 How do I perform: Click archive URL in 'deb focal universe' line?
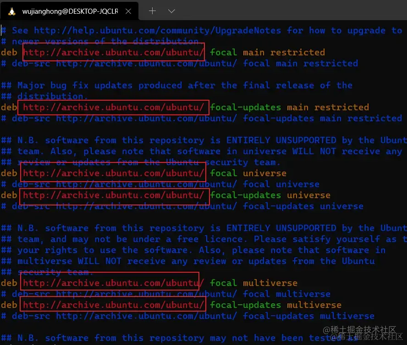click(x=113, y=173)
